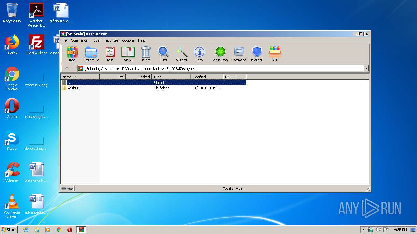
Task: Open the VLC media player desktop shortcut
Action: pyautogui.click(x=12, y=206)
